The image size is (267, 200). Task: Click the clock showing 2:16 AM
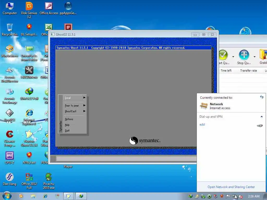pos(253,196)
